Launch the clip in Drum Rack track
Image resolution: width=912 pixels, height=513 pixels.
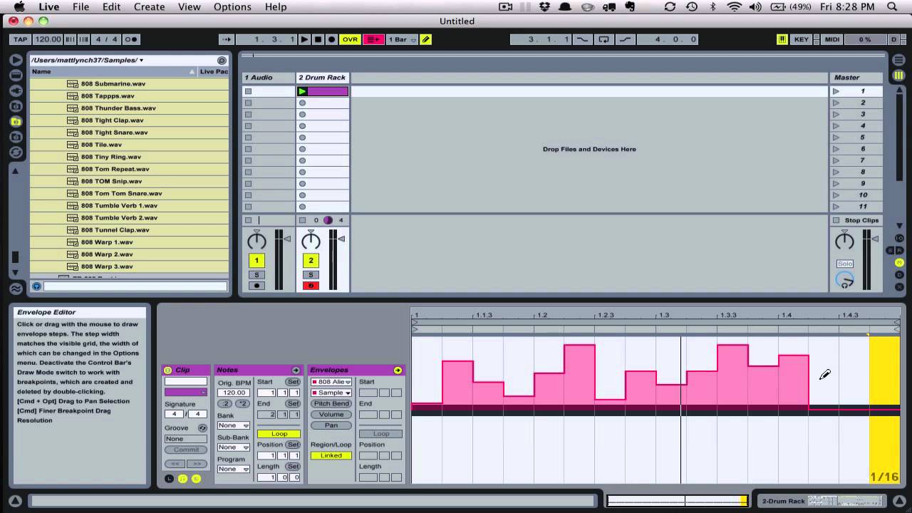click(302, 91)
